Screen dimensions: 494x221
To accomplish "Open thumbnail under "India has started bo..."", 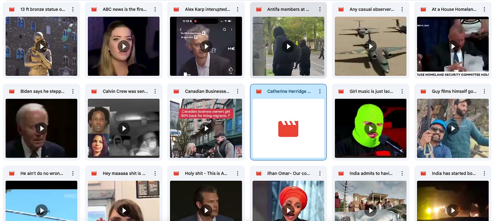I will (x=453, y=201).
